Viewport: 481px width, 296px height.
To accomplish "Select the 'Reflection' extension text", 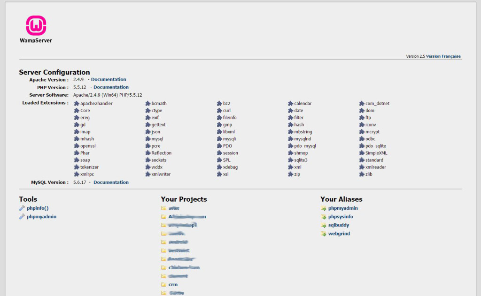I will click(162, 153).
